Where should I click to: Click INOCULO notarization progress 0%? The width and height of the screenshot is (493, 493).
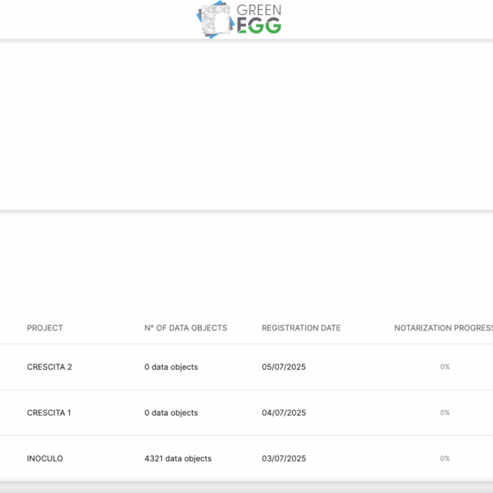tap(444, 458)
